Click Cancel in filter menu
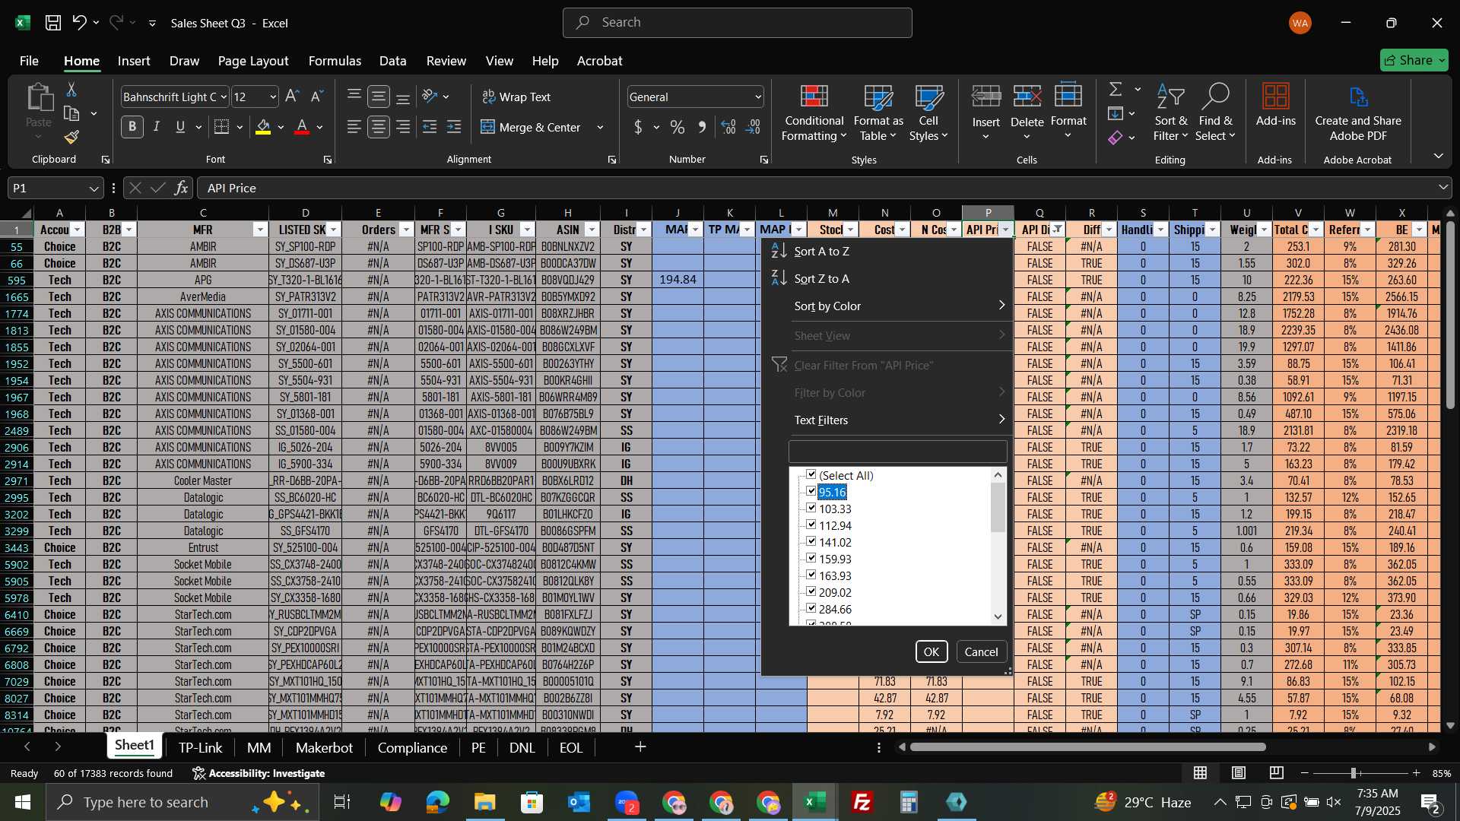 click(981, 651)
